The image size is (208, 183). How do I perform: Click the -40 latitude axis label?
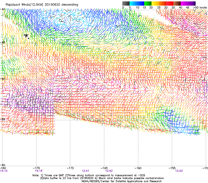3,9
